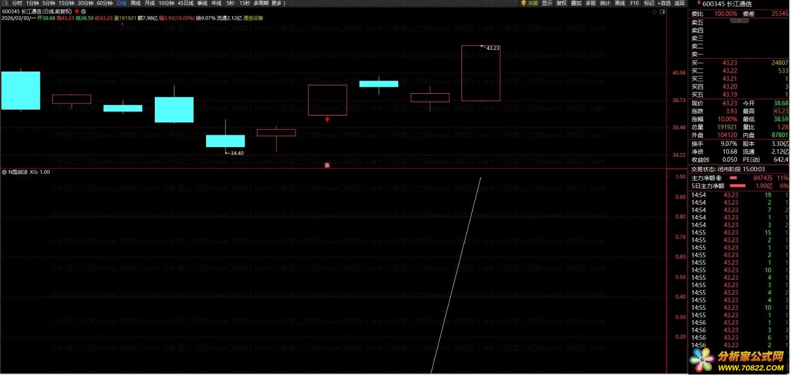Click the 买四 price 43.20
This screenshot has width=792, height=376.
(730, 87)
